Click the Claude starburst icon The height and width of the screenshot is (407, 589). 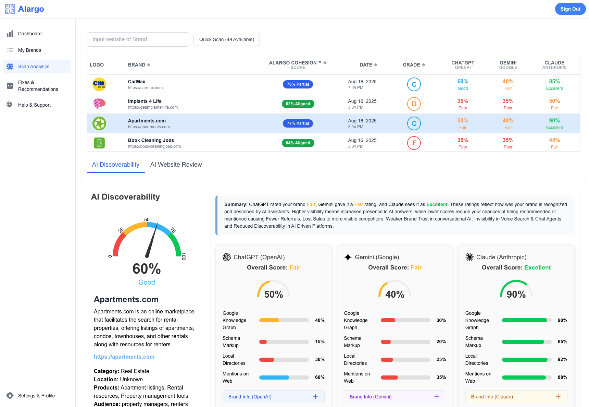(469, 257)
